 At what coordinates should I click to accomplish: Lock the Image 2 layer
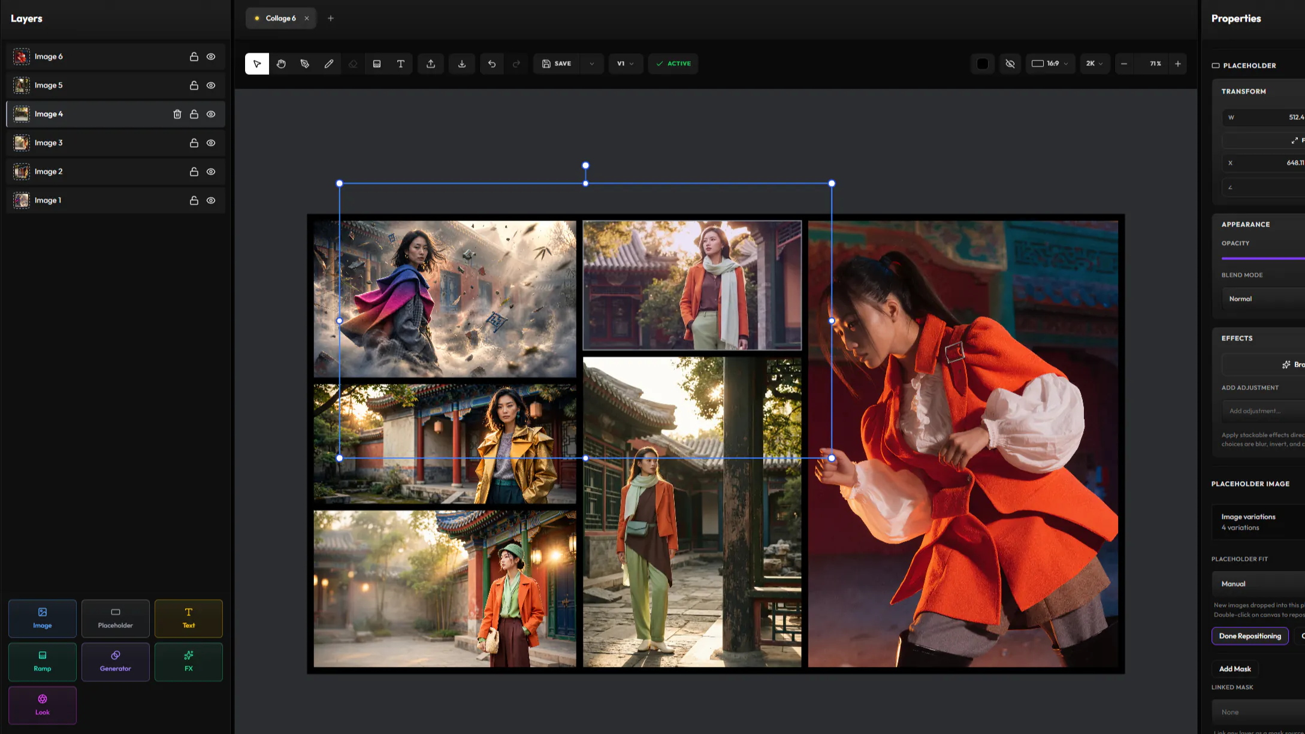click(x=194, y=171)
